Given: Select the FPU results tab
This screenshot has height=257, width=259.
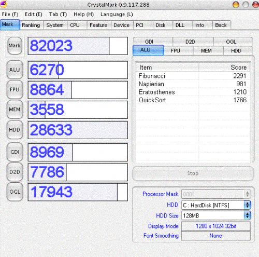Looking at the screenshot, I should [179, 51].
